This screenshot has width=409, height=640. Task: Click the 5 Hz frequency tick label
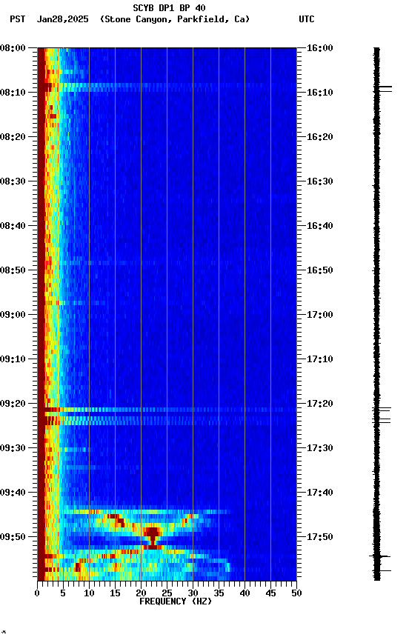click(x=63, y=593)
